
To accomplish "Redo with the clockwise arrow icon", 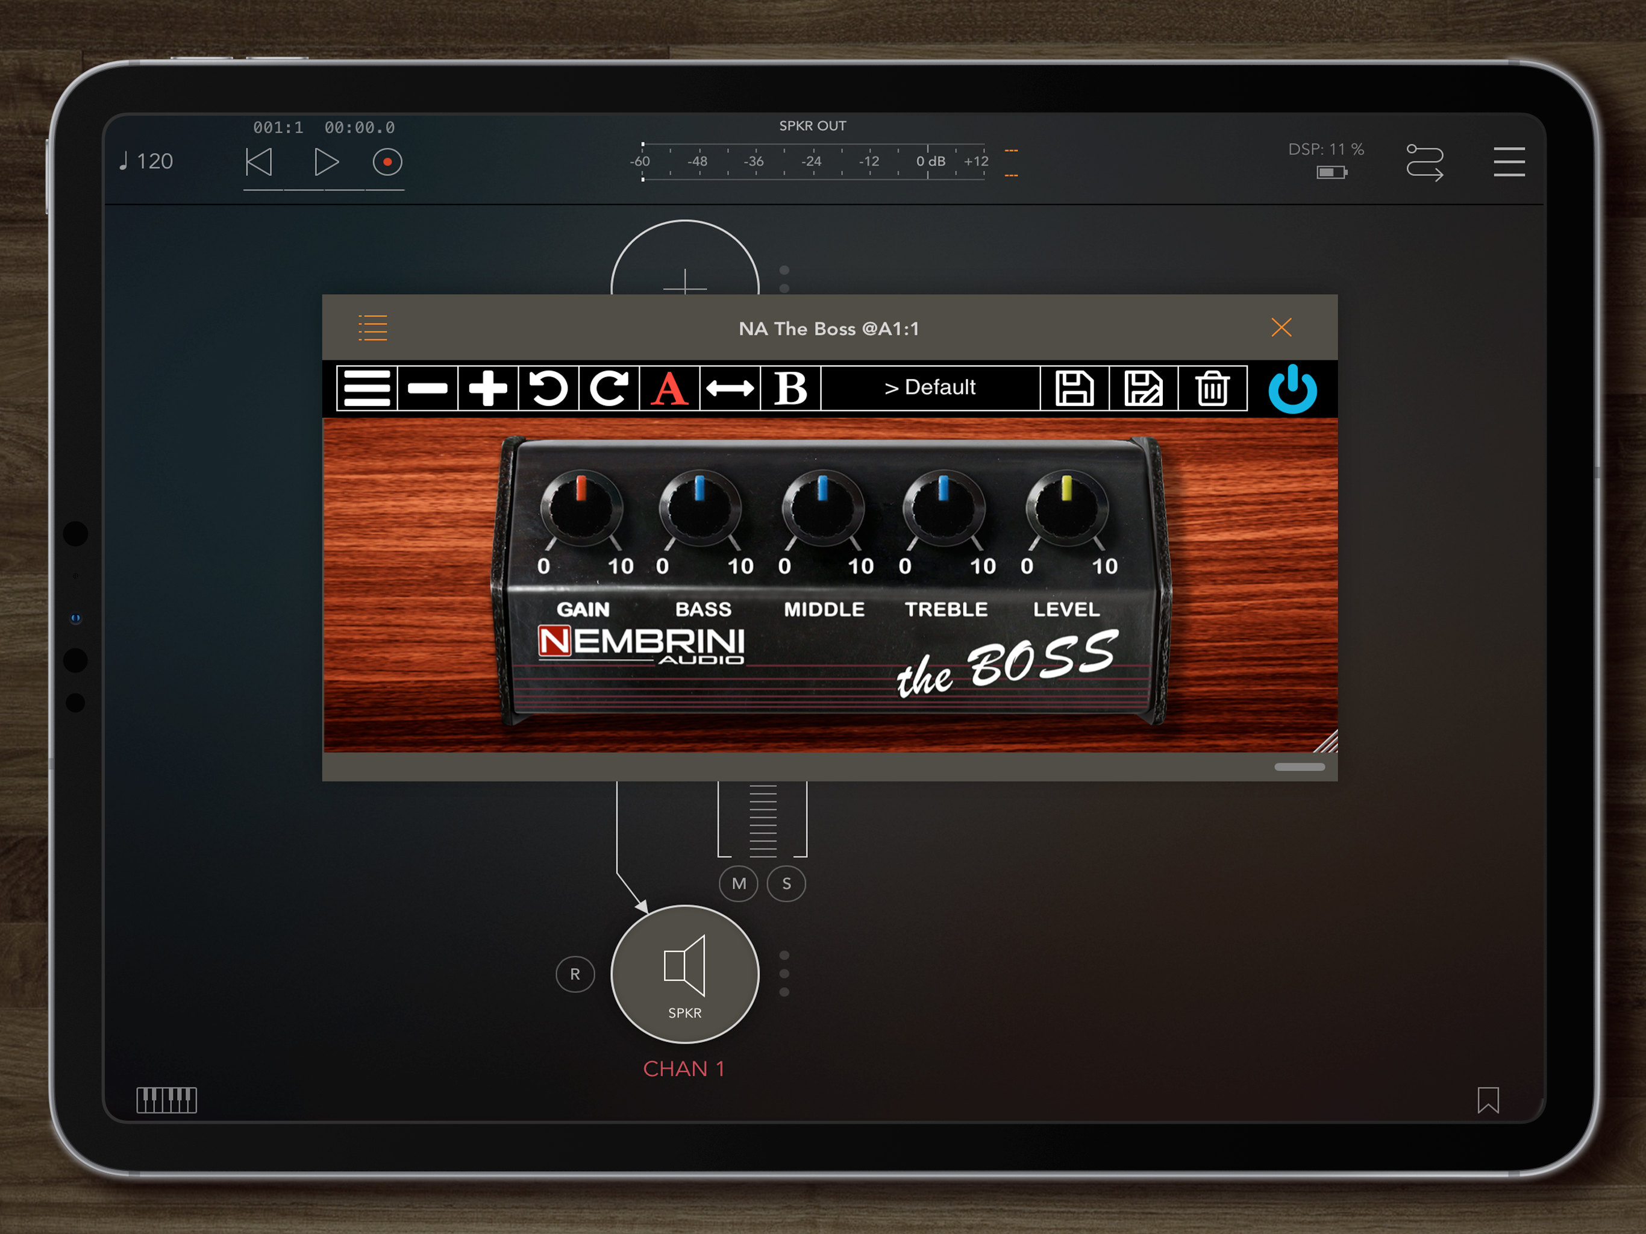I will click(x=610, y=388).
